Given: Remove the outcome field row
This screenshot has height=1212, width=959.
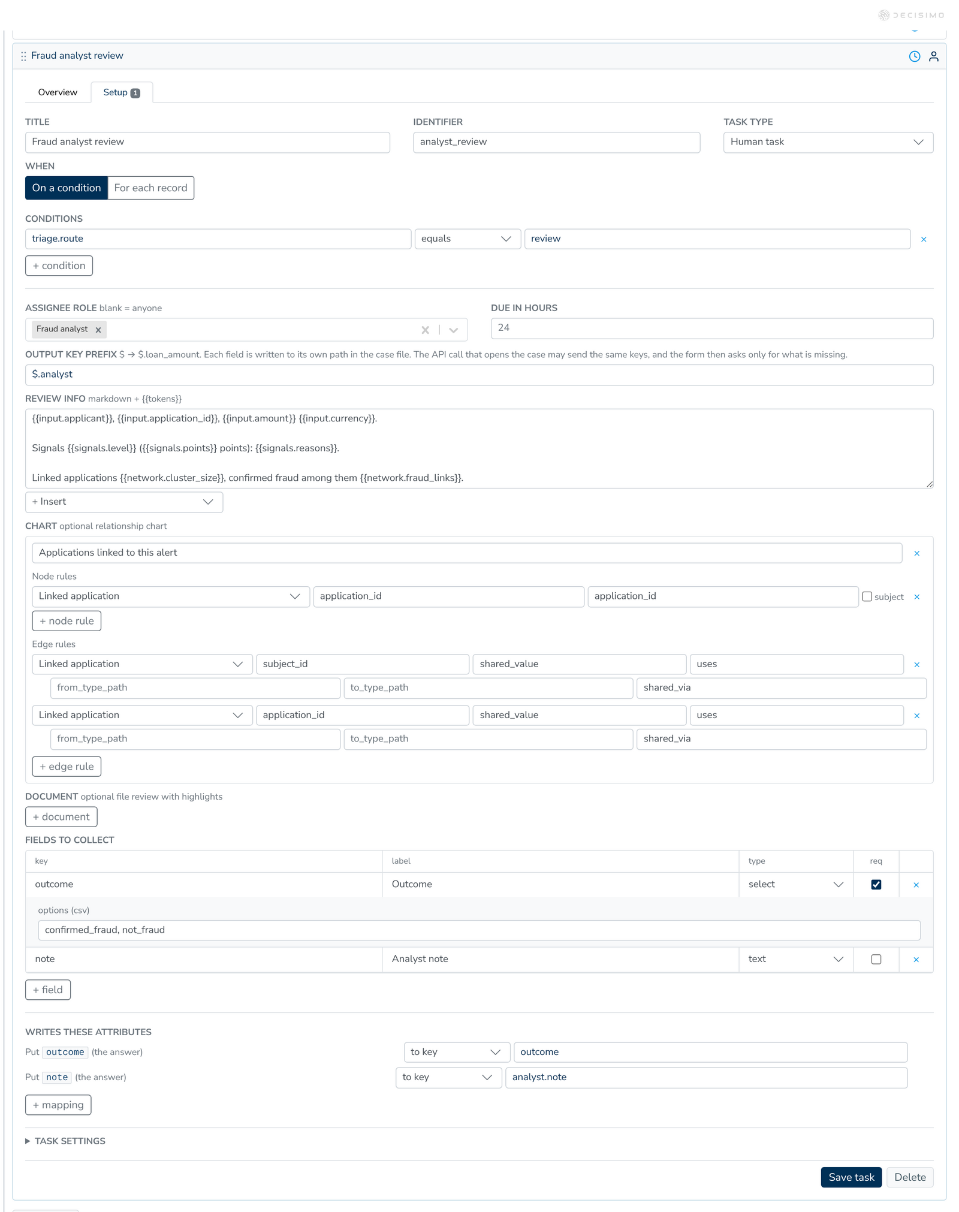Looking at the screenshot, I should tap(916, 885).
